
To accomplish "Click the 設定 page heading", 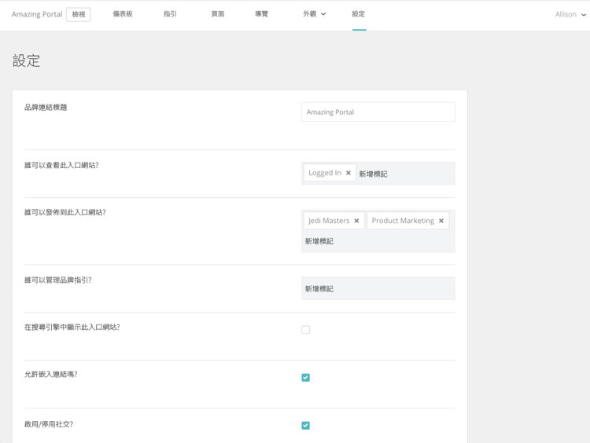I will pos(26,60).
